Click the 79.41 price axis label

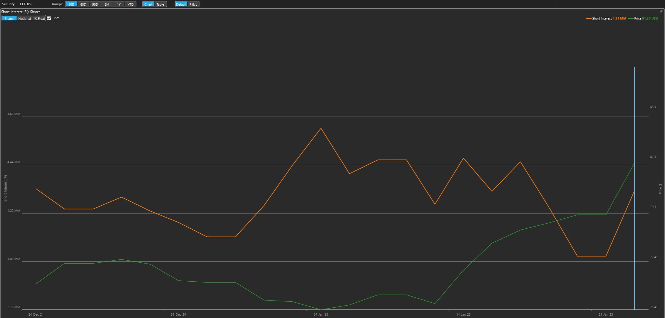(x=654, y=207)
